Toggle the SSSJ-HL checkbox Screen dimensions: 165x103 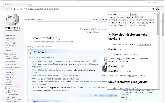120,20
